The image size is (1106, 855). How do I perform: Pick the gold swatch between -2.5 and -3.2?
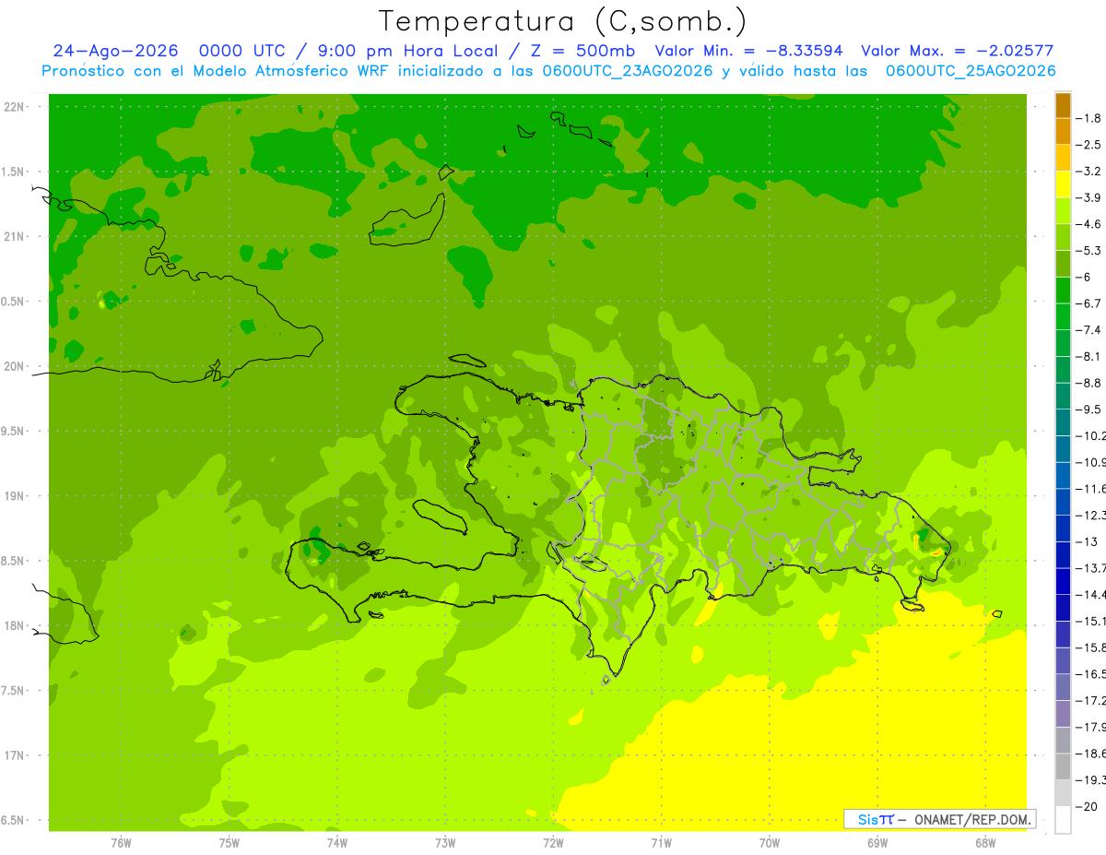(1063, 158)
